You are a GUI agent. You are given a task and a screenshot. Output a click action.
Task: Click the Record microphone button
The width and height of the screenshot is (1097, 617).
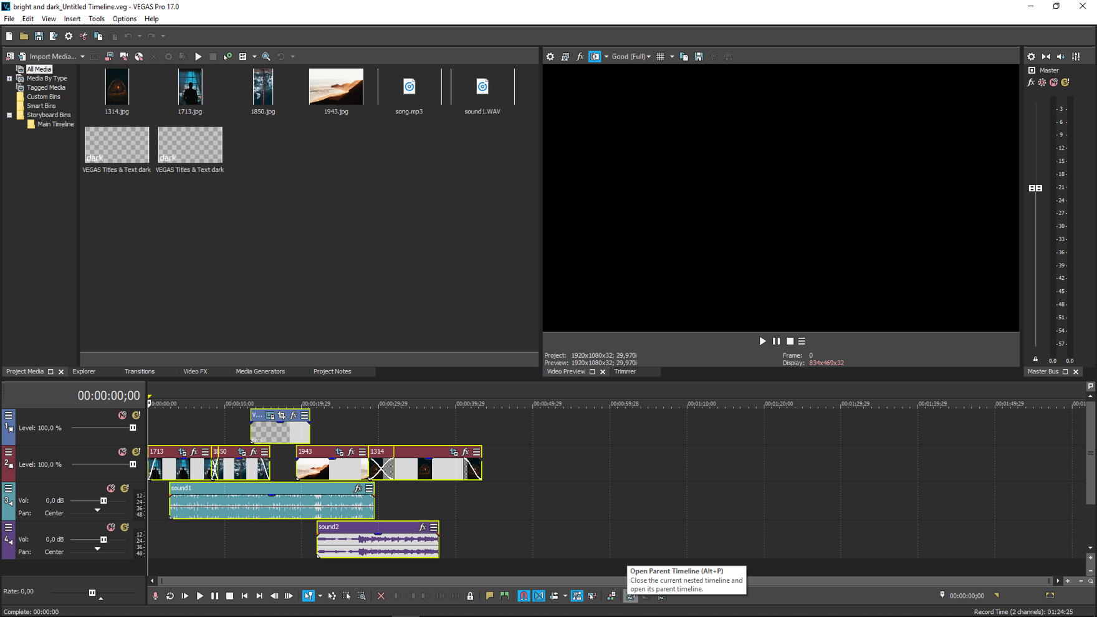pyautogui.click(x=155, y=596)
